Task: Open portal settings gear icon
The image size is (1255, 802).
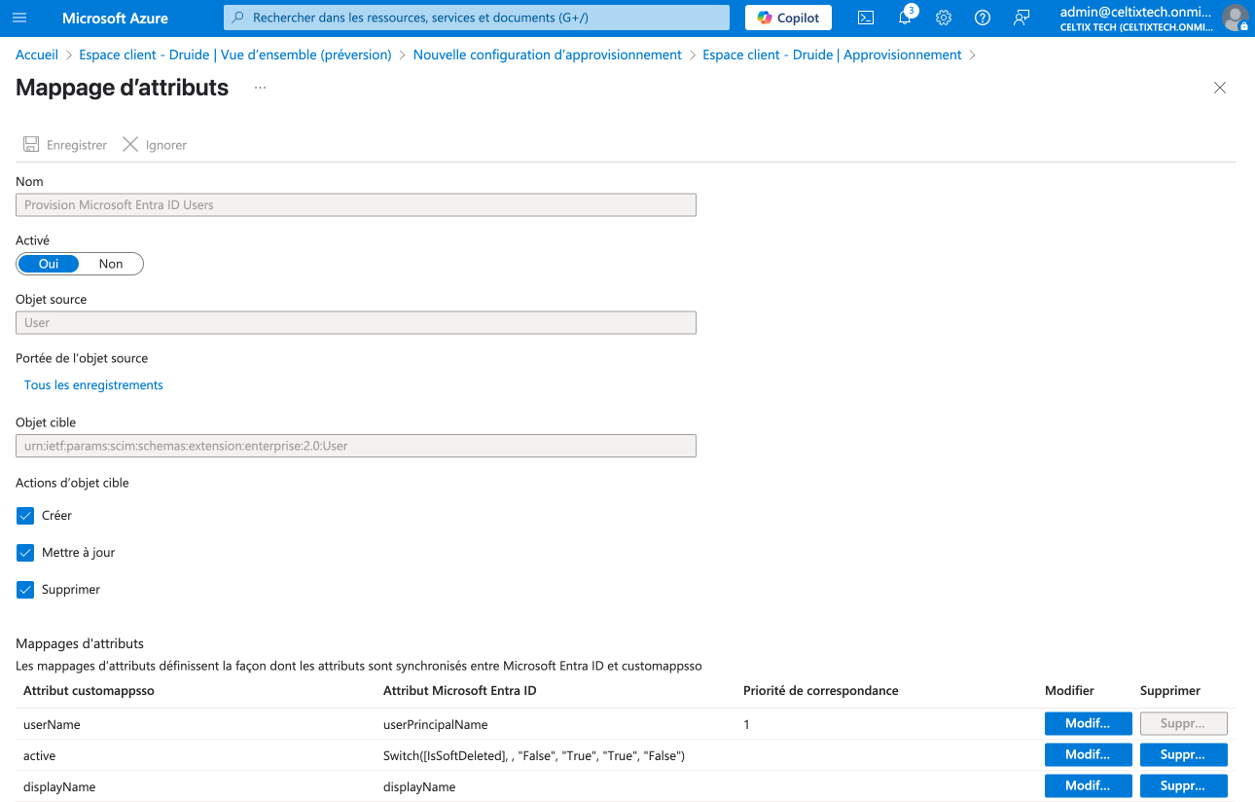Action: pos(943,18)
